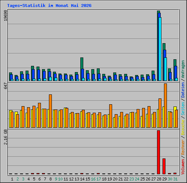Click the red Volumen bar for day 29
The width and height of the screenshot is (187, 183).
pyautogui.click(x=164, y=166)
